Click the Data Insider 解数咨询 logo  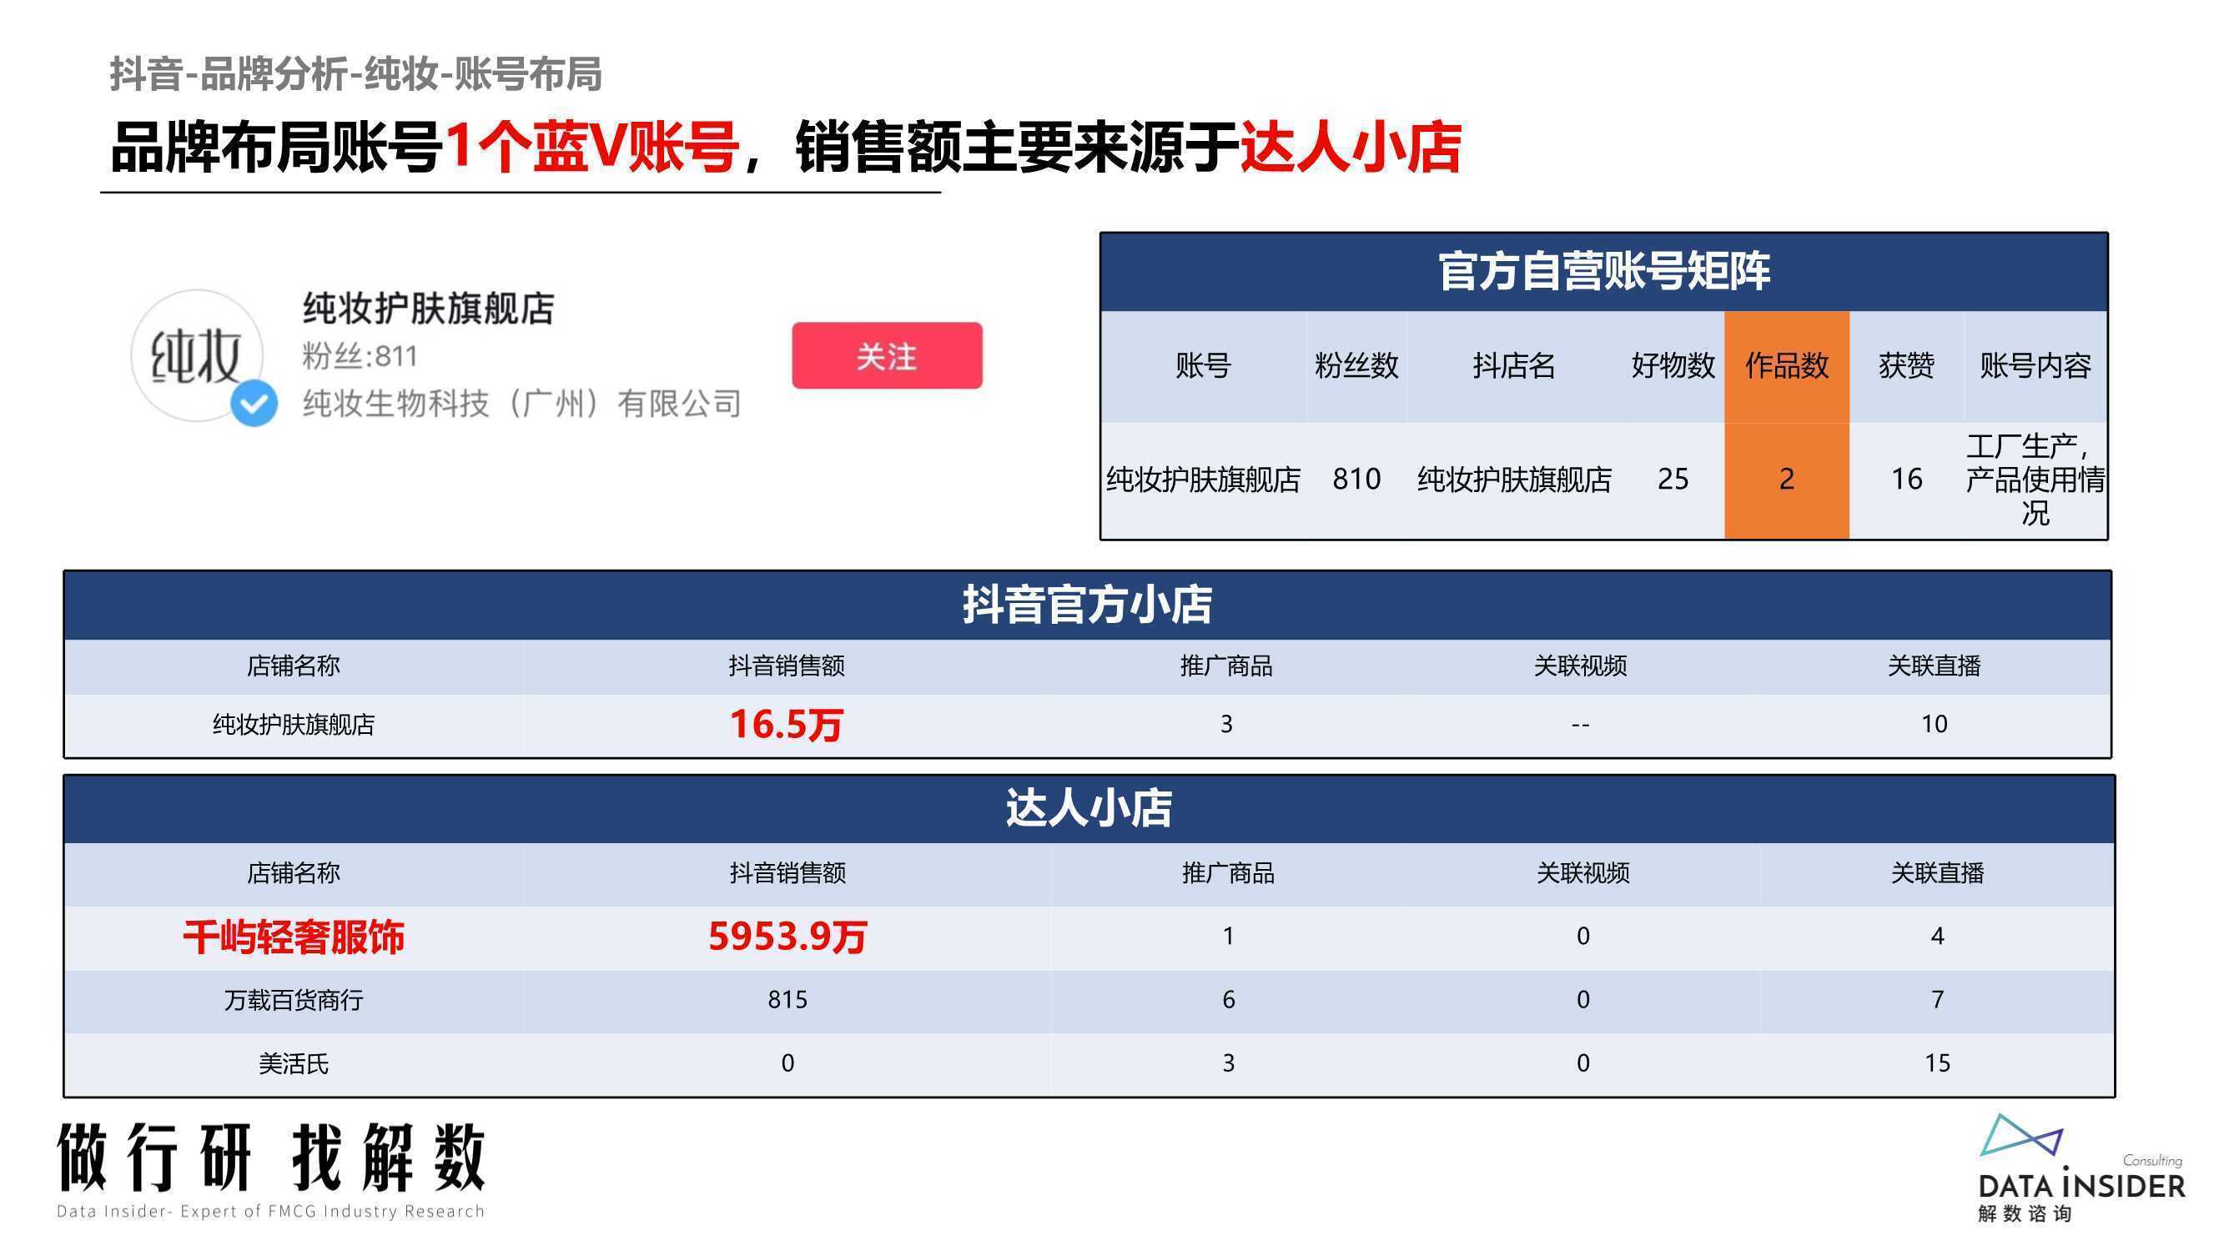(2081, 1169)
